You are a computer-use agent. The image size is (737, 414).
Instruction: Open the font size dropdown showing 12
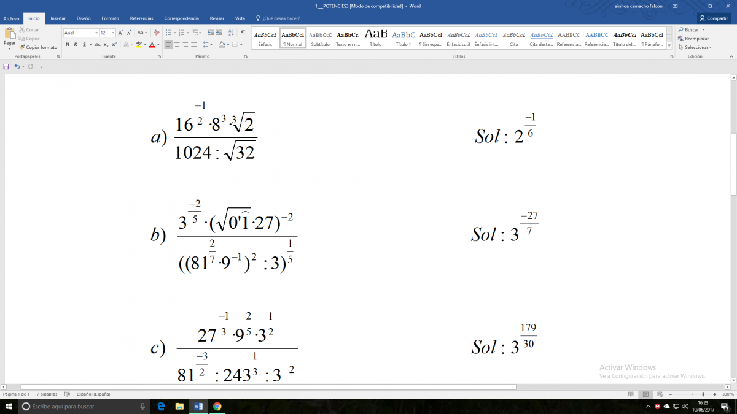click(107, 33)
